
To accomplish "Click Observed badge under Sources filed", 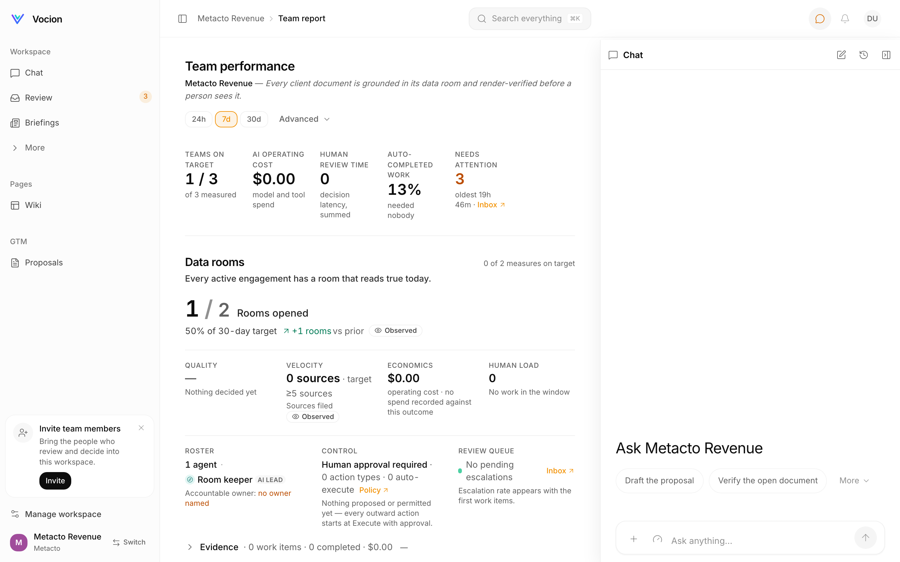I will tap(313, 417).
